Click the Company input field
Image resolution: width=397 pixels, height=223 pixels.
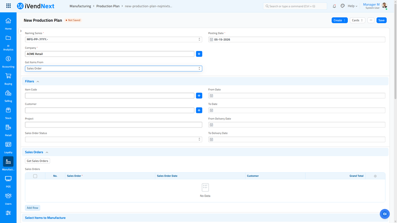coord(110,54)
